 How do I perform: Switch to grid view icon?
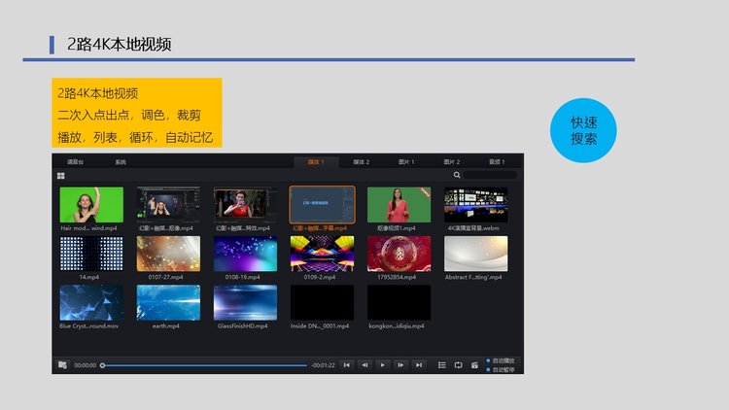pyautogui.click(x=61, y=176)
